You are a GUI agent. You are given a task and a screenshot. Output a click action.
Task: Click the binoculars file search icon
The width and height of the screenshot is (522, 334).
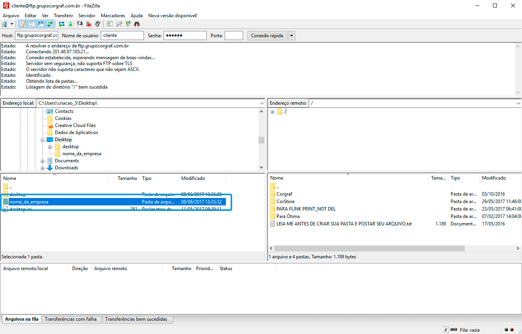tap(137, 24)
